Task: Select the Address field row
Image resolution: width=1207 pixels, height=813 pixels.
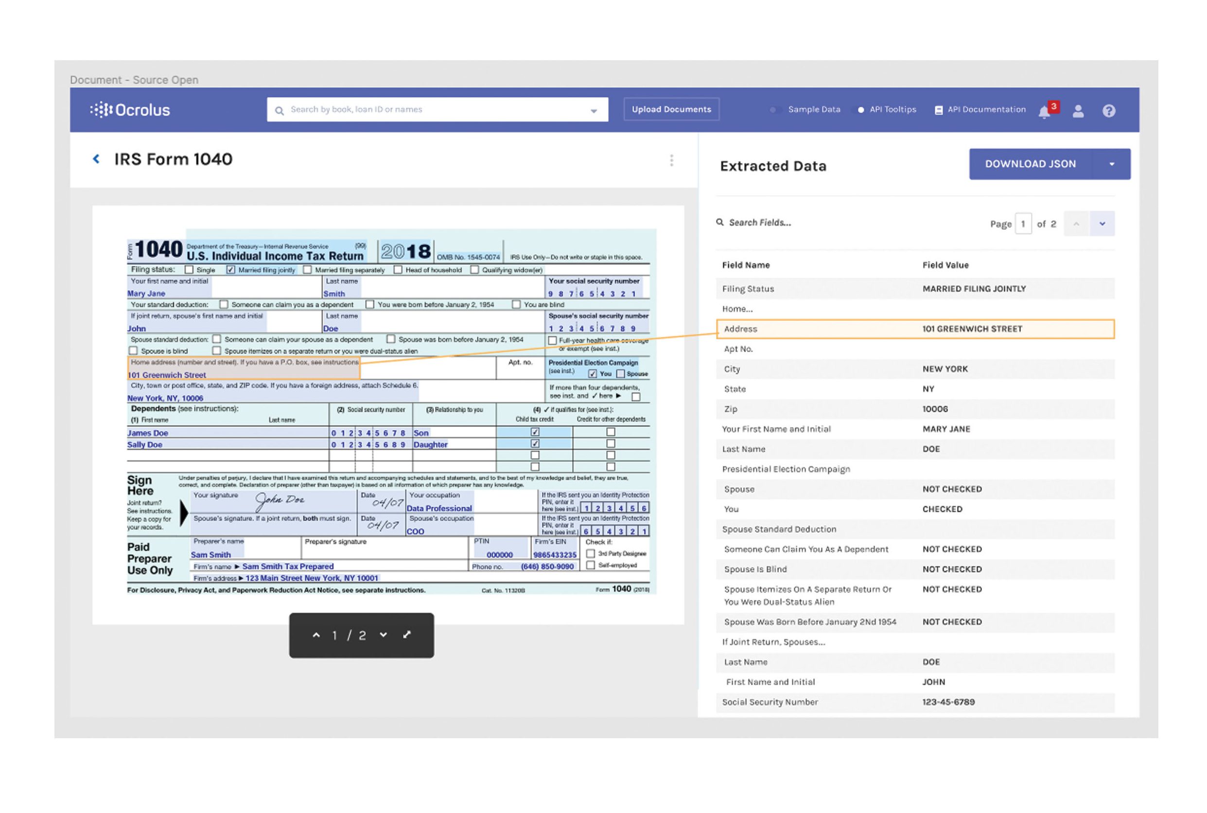Action: [914, 329]
